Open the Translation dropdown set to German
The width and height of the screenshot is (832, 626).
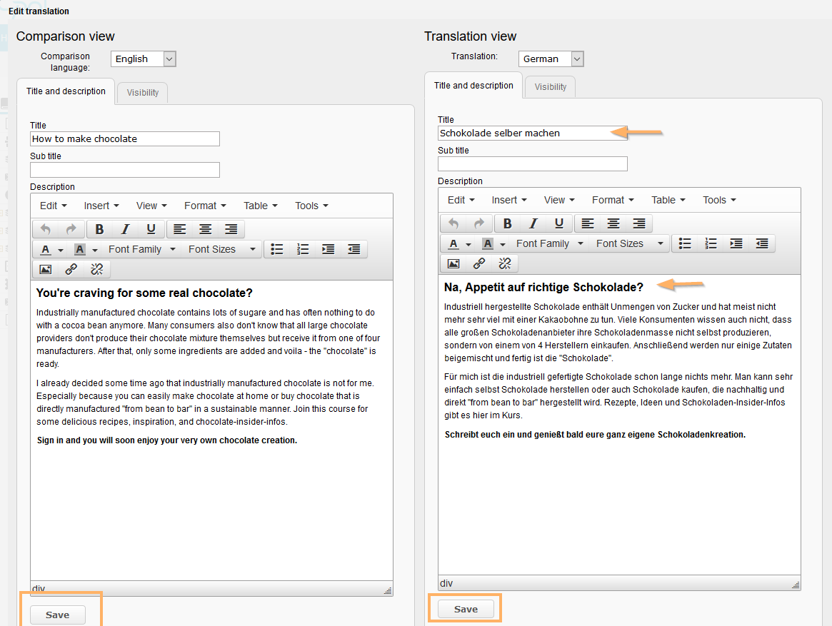(551, 59)
